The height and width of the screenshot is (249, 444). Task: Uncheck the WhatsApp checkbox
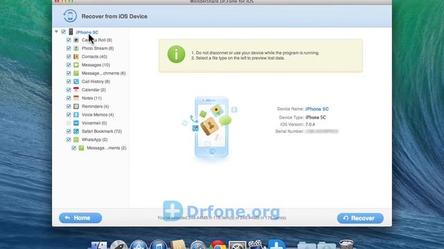(69, 140)
